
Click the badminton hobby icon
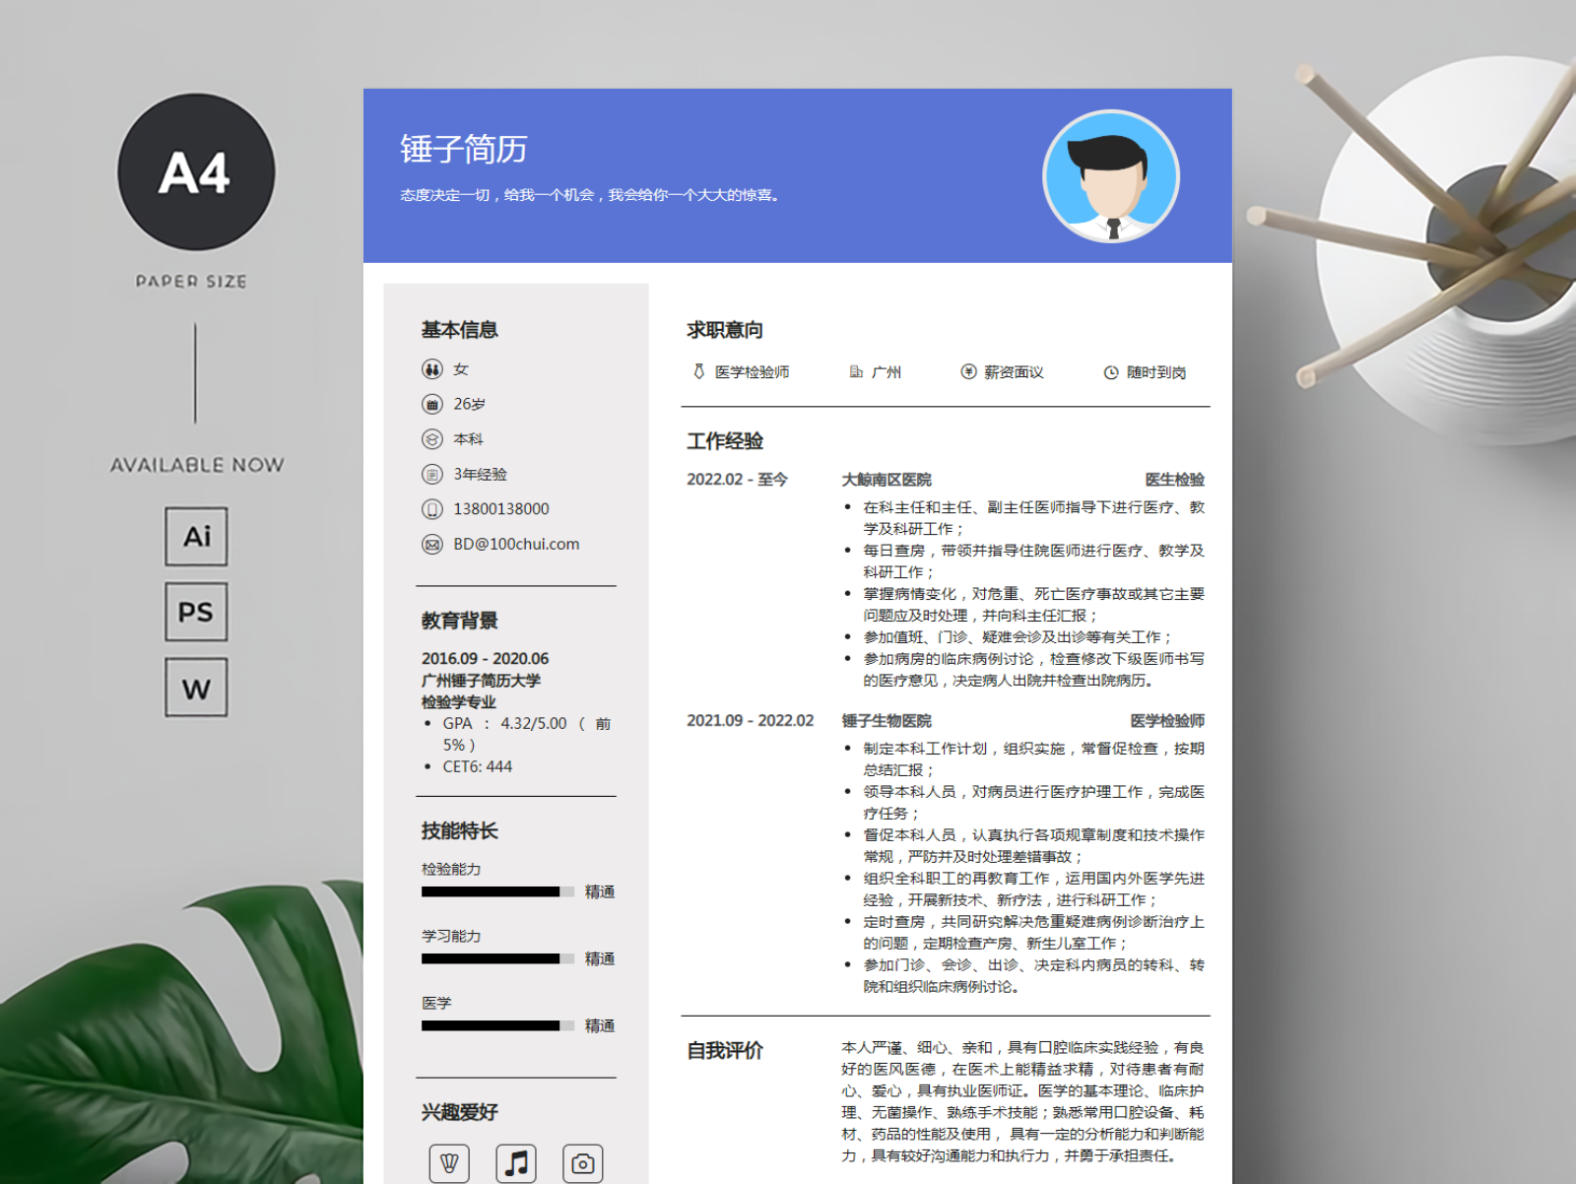pyautogui.click(x=449, y=1163)
